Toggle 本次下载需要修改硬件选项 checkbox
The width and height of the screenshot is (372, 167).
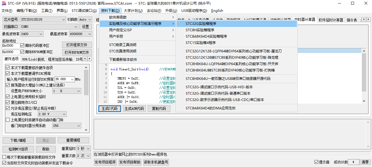coord(29,68)
